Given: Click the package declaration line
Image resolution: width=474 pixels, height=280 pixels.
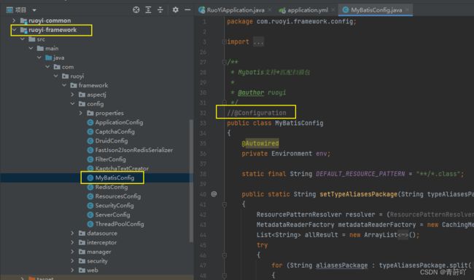Looking at the screenshot, I should [x=292, y=21].
